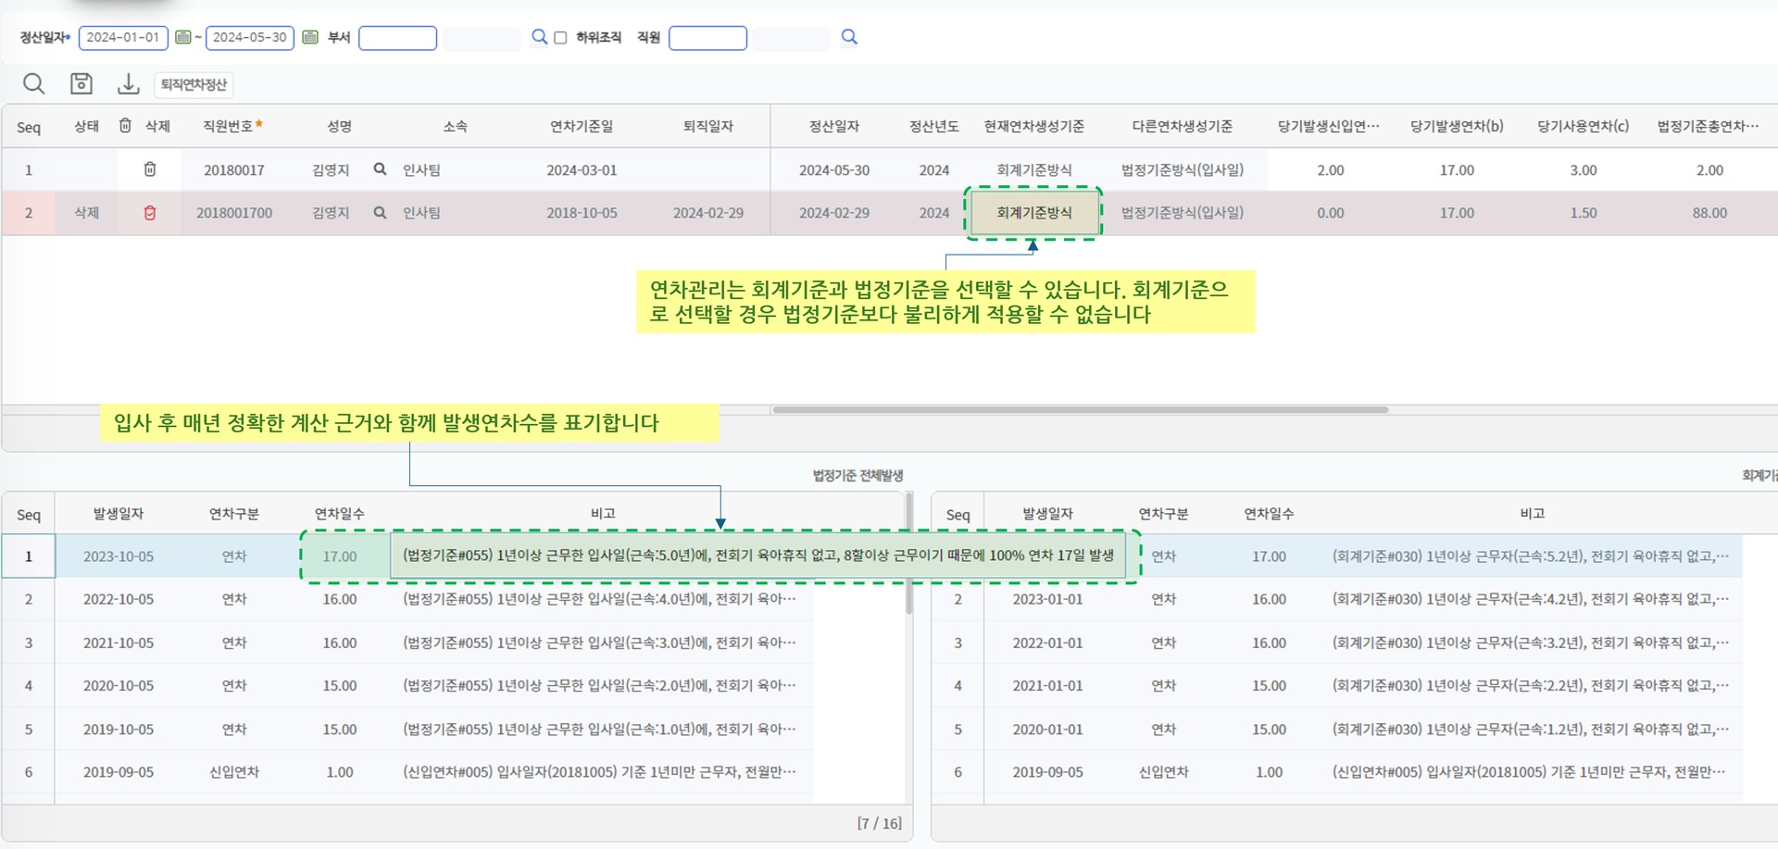
Task: Click 비고 header in left list
Action: 603,514
